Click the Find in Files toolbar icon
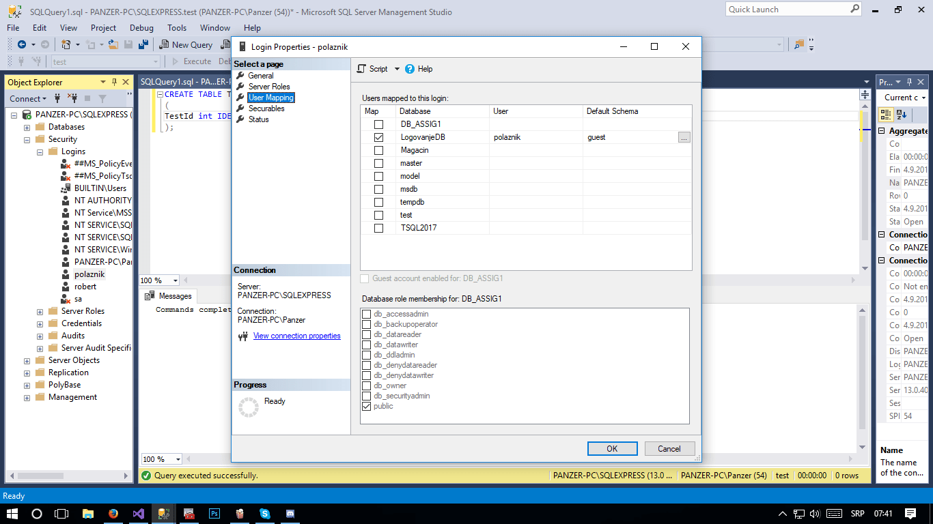The width and height of the screenshot is (933, 524). pos(798,44)
